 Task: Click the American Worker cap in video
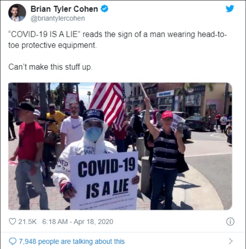click(x=94, y=115)
